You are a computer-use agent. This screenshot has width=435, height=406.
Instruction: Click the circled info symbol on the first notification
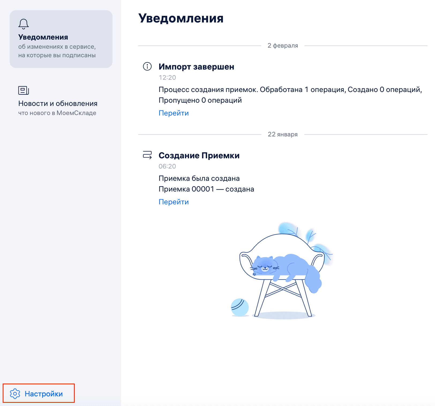(x=147, y=67)
